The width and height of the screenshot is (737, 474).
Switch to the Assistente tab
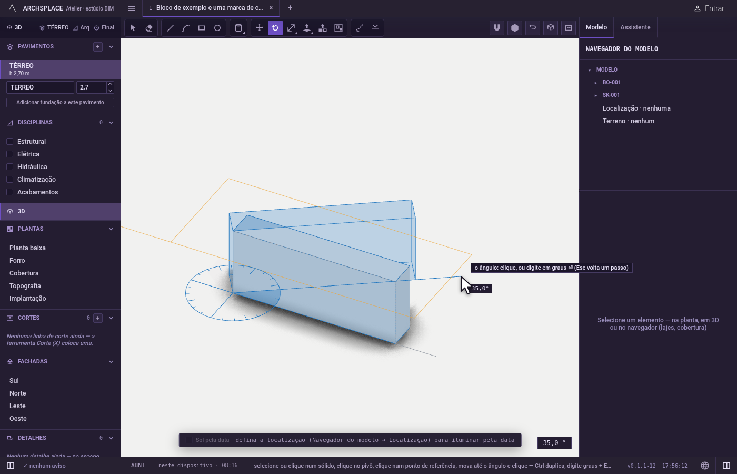pyautogui.click(x=635, y=27)
